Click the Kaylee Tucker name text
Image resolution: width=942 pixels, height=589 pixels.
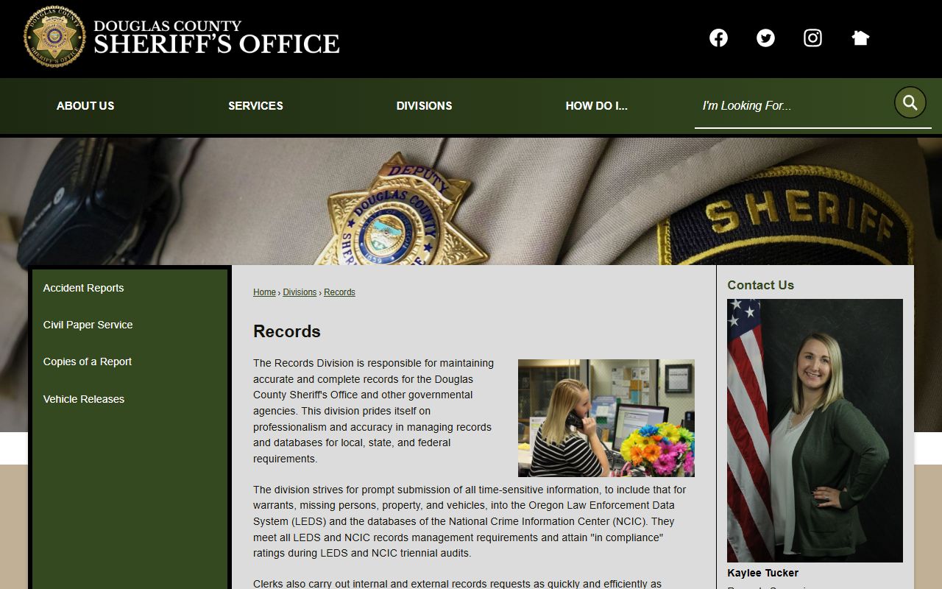762,573
